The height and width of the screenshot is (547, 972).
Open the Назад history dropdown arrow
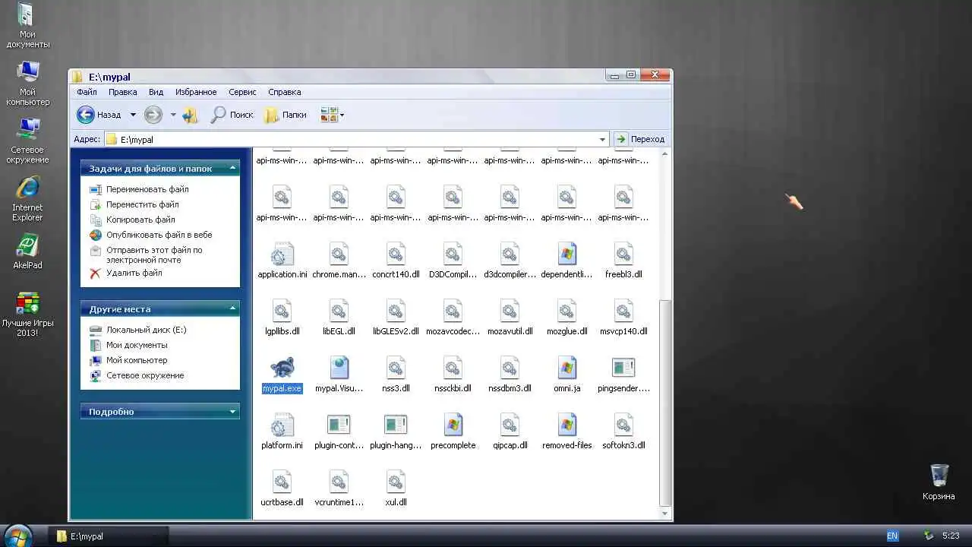point(133,115)
